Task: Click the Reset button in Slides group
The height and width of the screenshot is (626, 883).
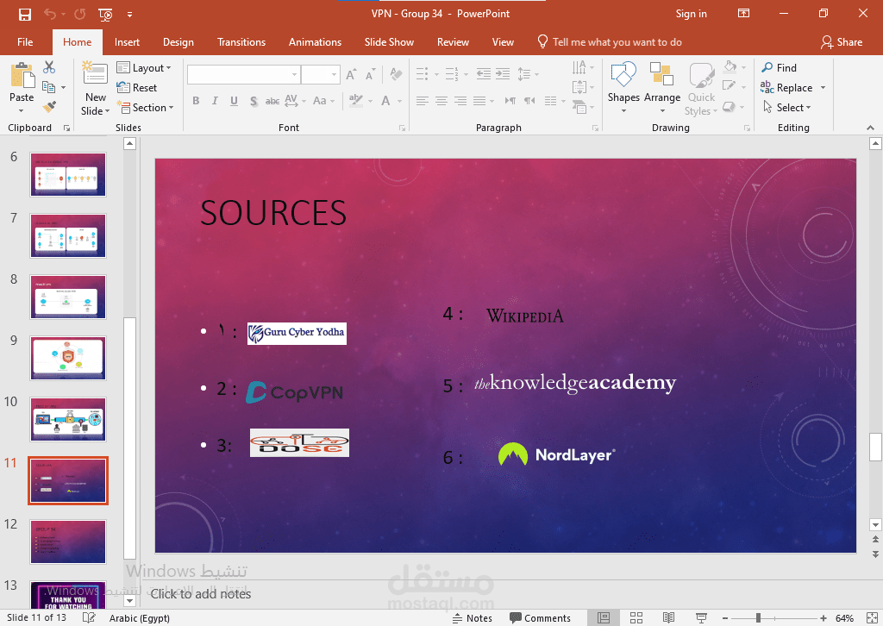Action: click(x=137, y=87)
